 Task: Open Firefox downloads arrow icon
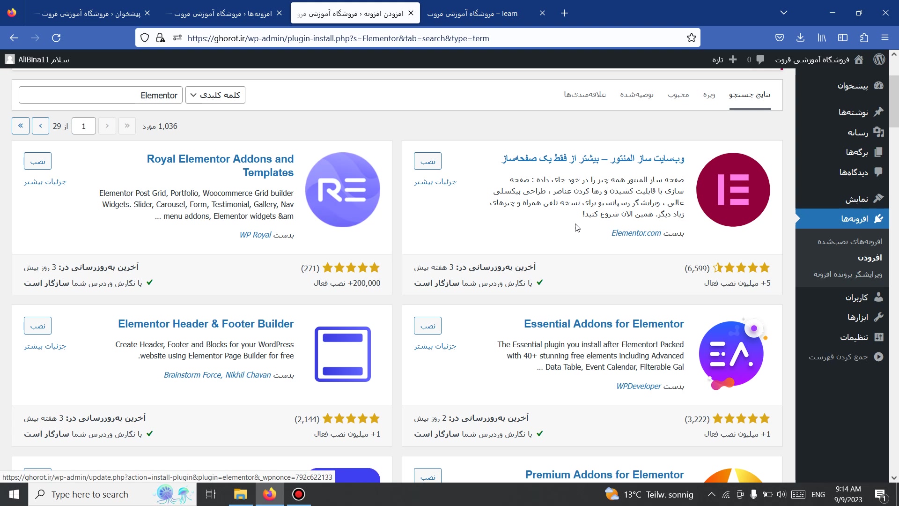[800, 38]
